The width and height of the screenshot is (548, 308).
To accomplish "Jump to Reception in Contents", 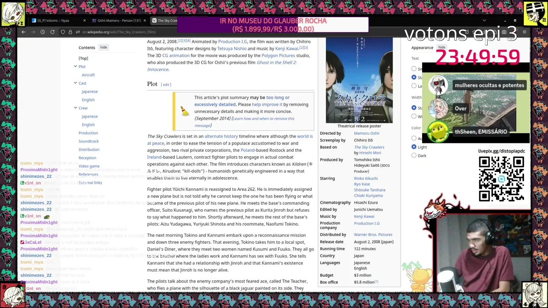I will [87, 158].
